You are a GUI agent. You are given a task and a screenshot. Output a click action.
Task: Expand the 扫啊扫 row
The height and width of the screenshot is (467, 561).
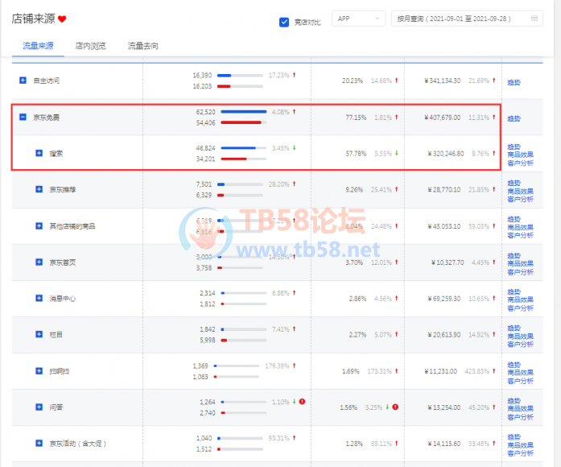(39, 370)
